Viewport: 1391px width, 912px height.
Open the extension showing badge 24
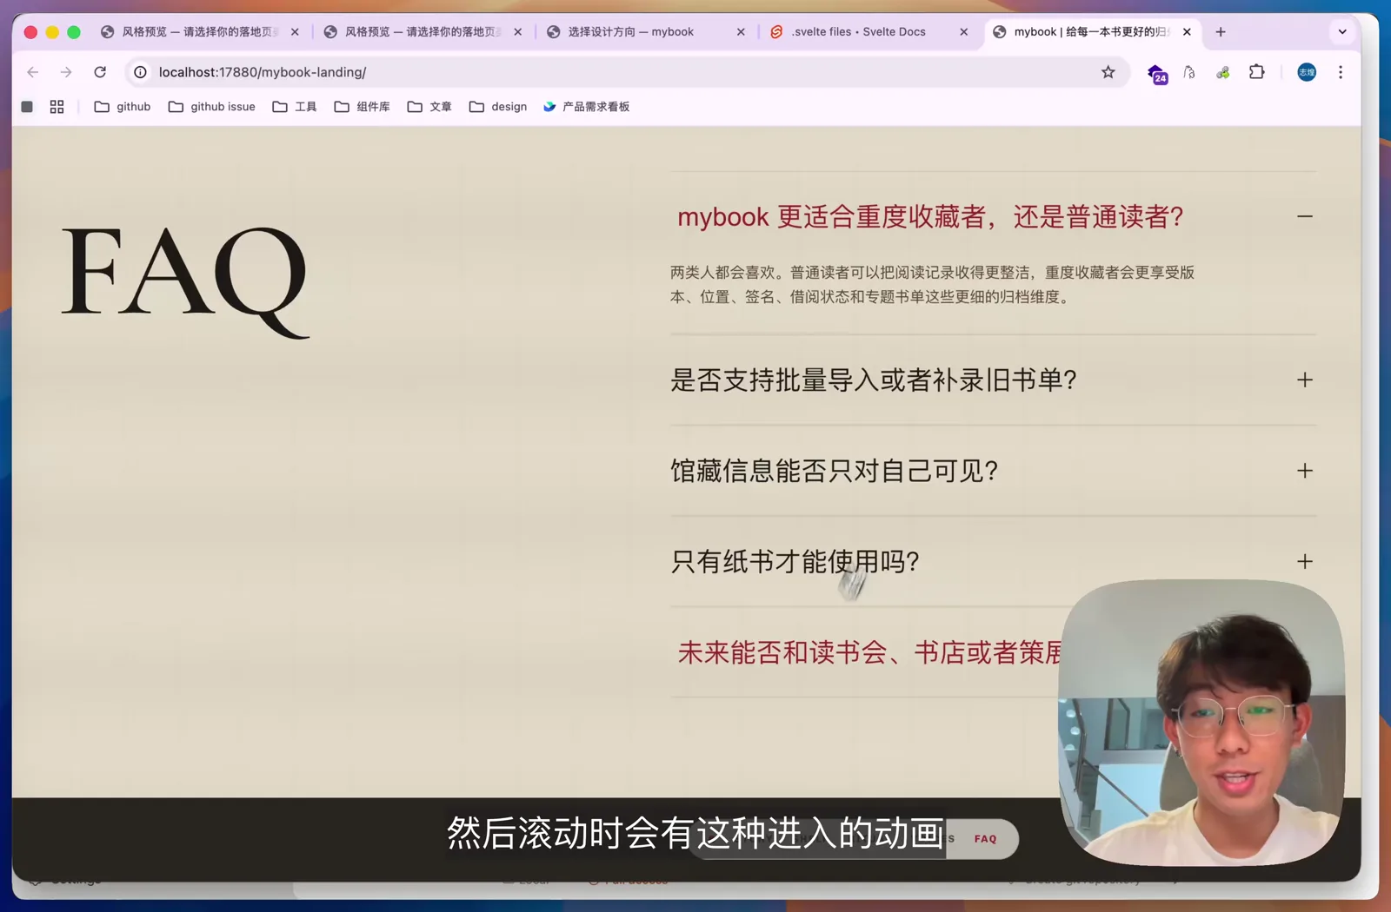click(1156, 74)
